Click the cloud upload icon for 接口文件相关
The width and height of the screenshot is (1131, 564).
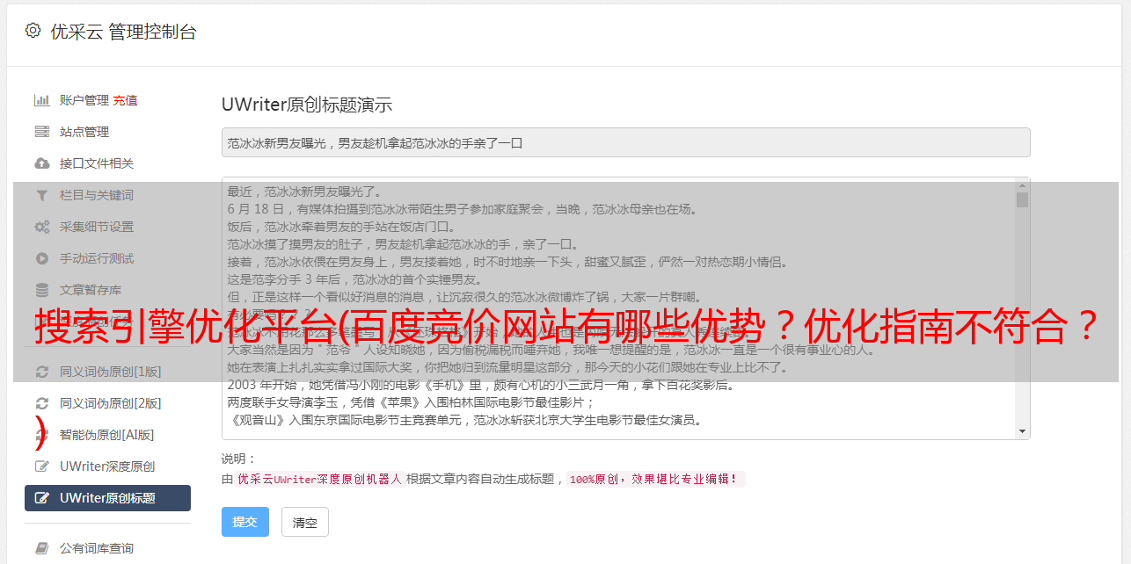[x=41, y=163]
